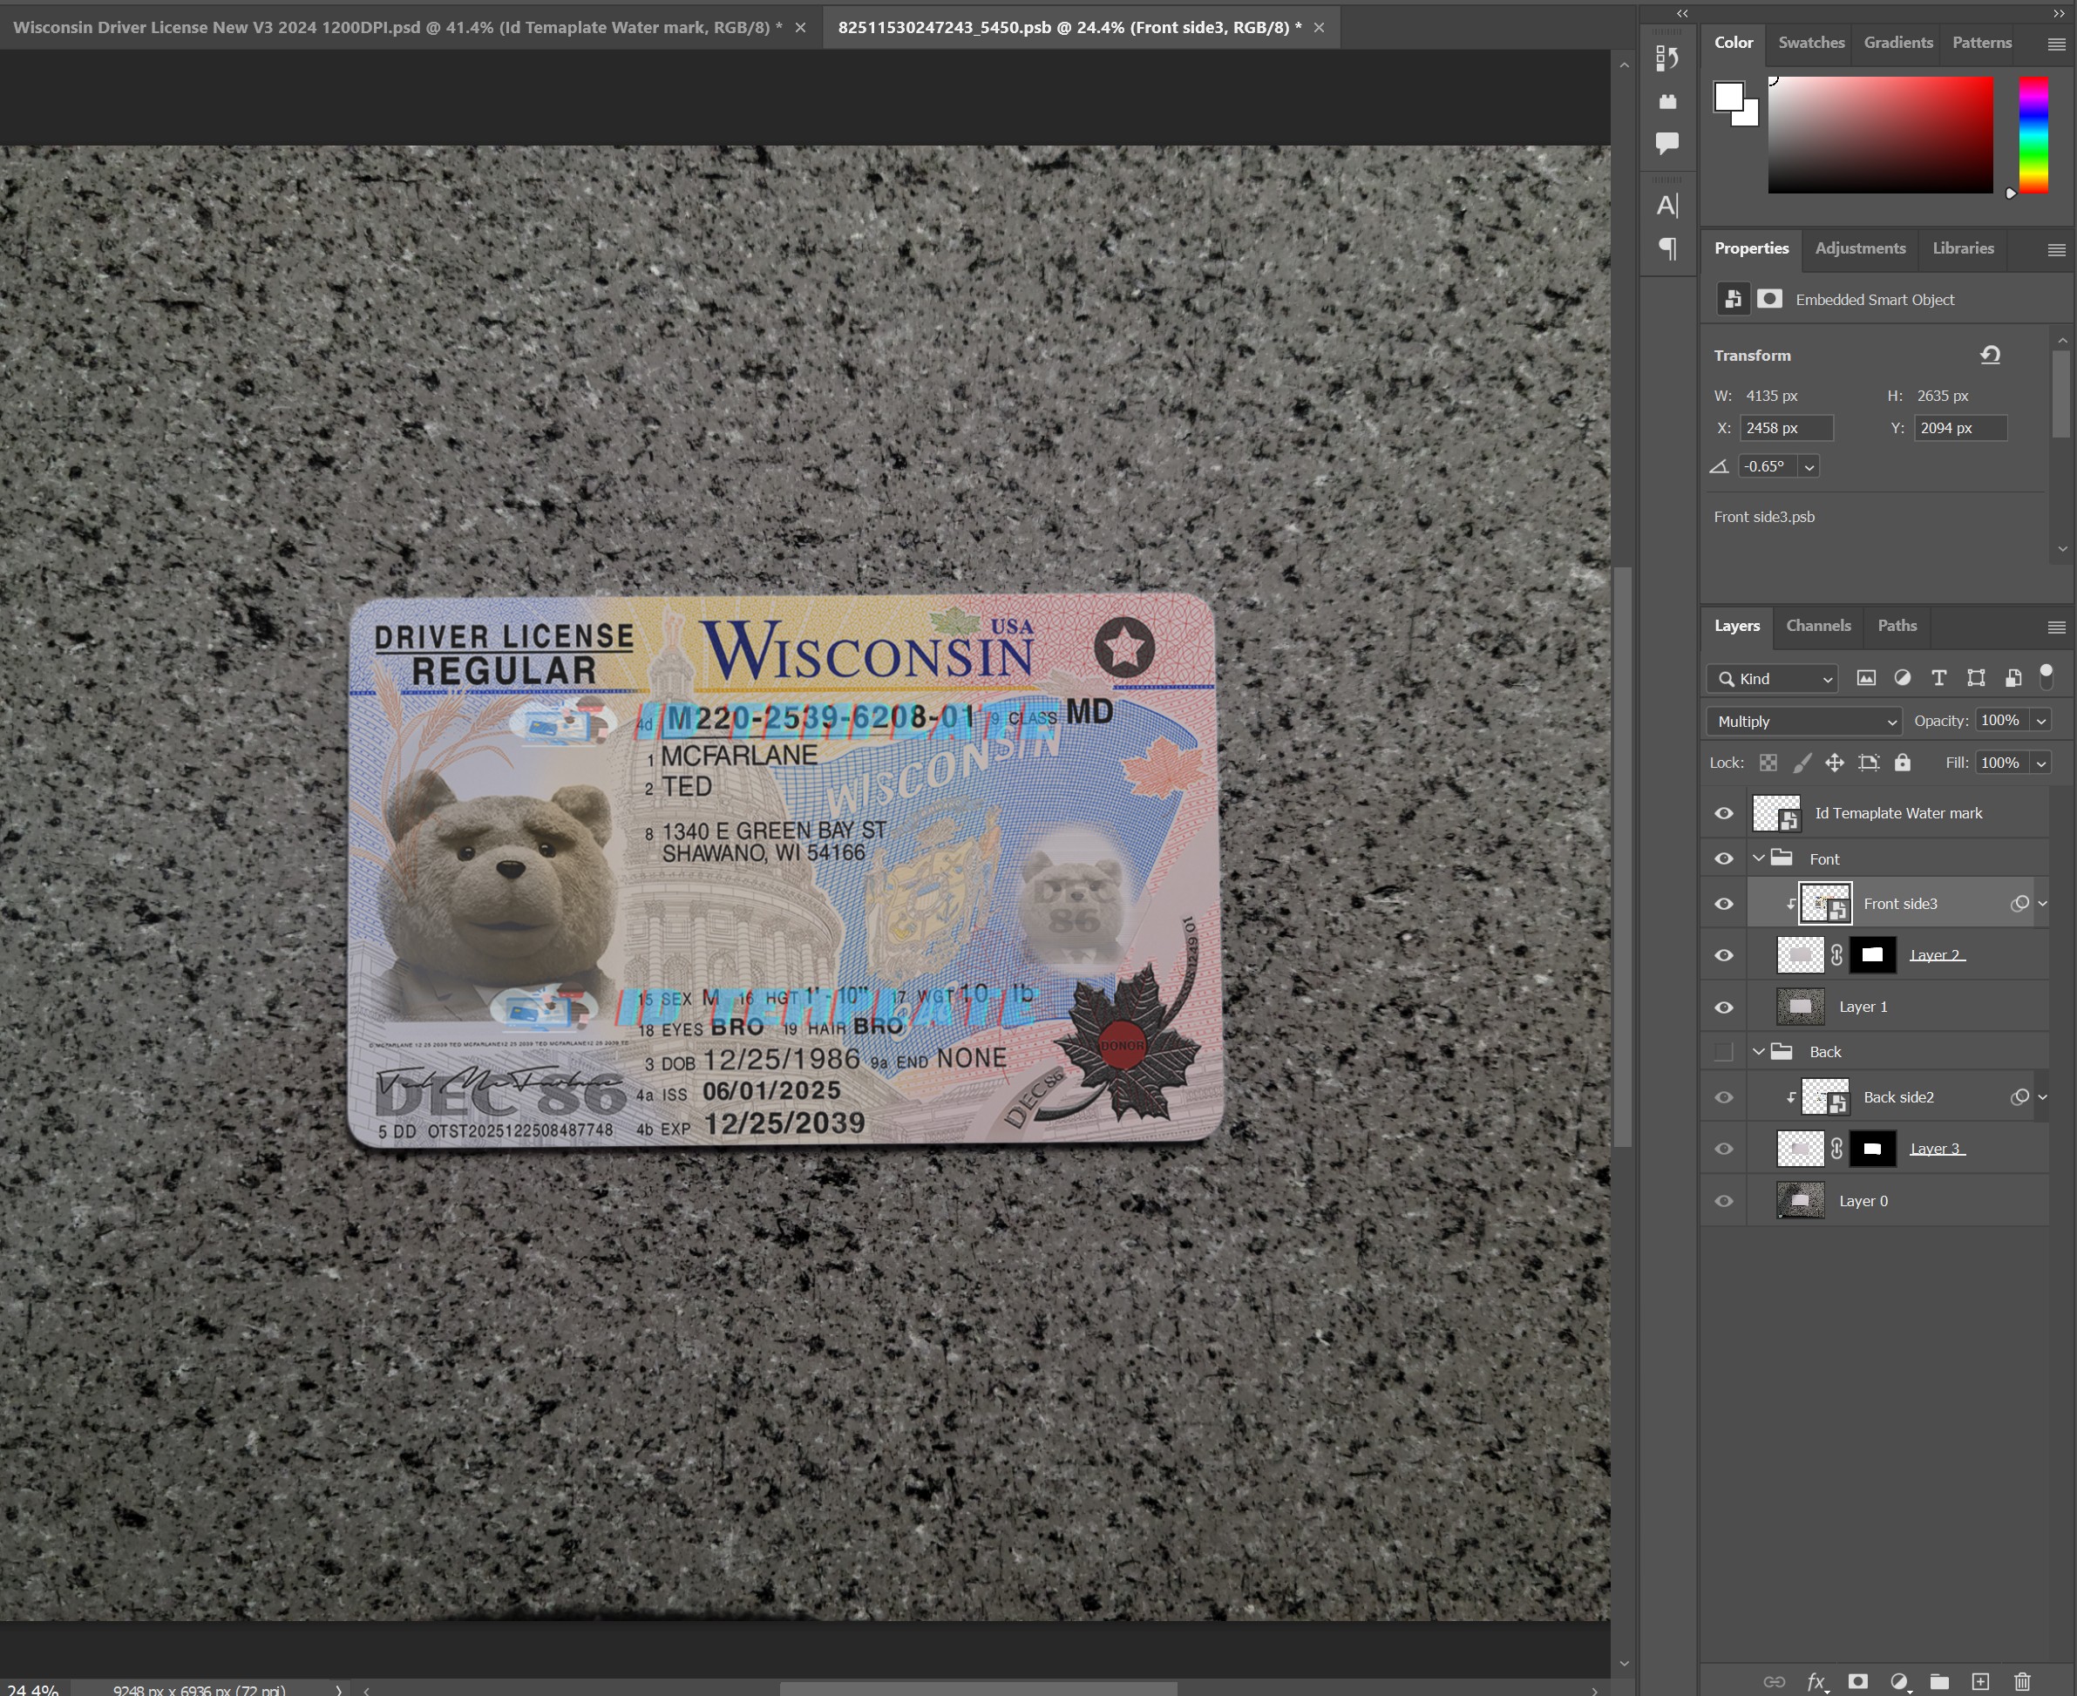Screen dimensions: 2077x1696
Task: Open the Character panel icon
Action: click(1666, 205)
